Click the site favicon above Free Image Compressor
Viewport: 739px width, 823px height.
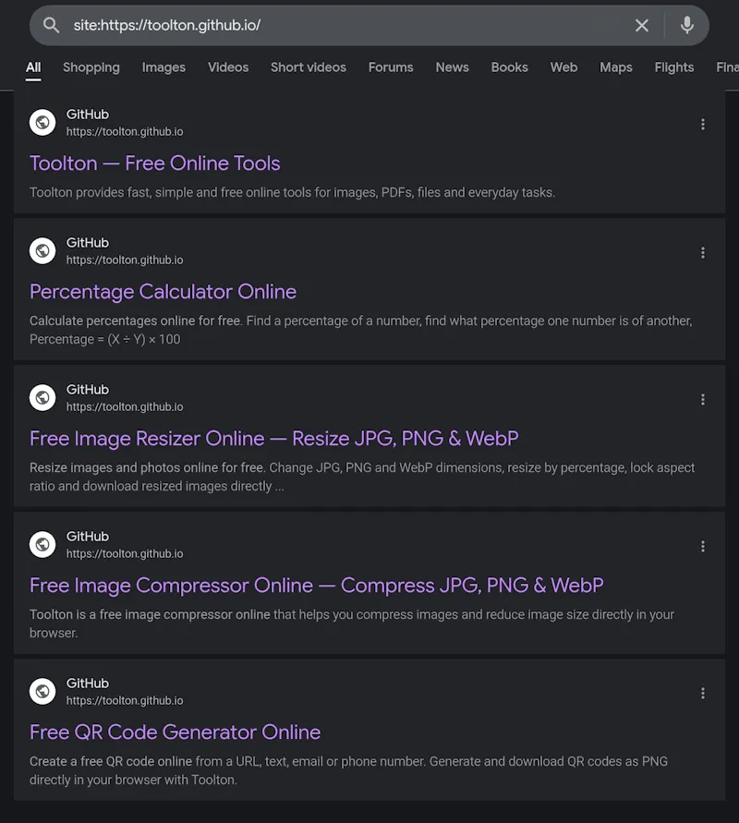(42, 545)
